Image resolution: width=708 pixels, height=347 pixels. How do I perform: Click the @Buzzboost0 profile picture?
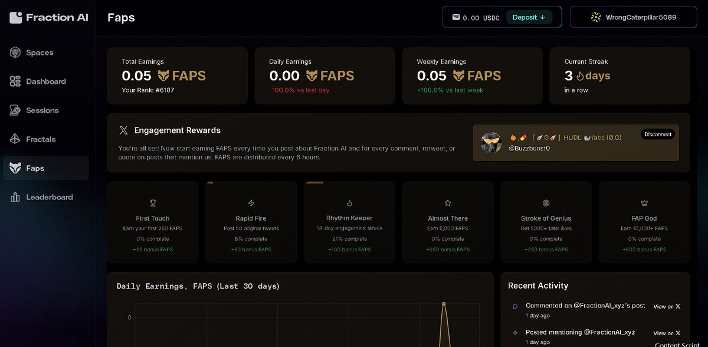491,142
